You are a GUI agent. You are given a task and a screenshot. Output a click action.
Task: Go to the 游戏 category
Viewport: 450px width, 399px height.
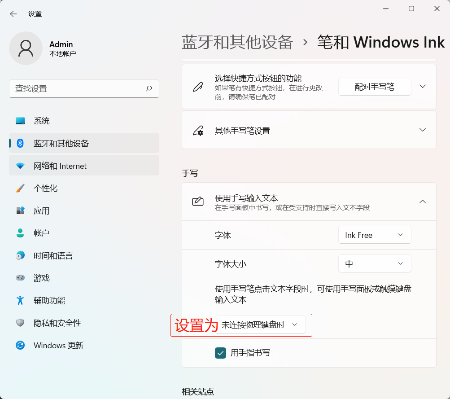coord(84,278)
